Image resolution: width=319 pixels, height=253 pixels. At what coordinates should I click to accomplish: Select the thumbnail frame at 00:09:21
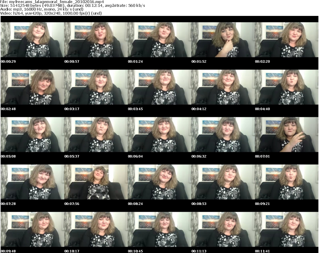(x=287, y=182)
